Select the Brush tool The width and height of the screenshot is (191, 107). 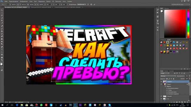click(x=2, y=29)
